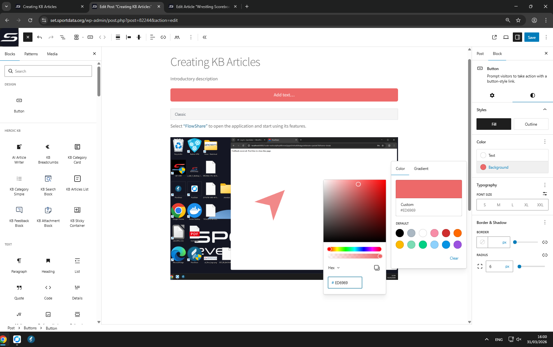Select the Outline button style
Viewport: 553px width, 347px height.
tap(531, 124)
